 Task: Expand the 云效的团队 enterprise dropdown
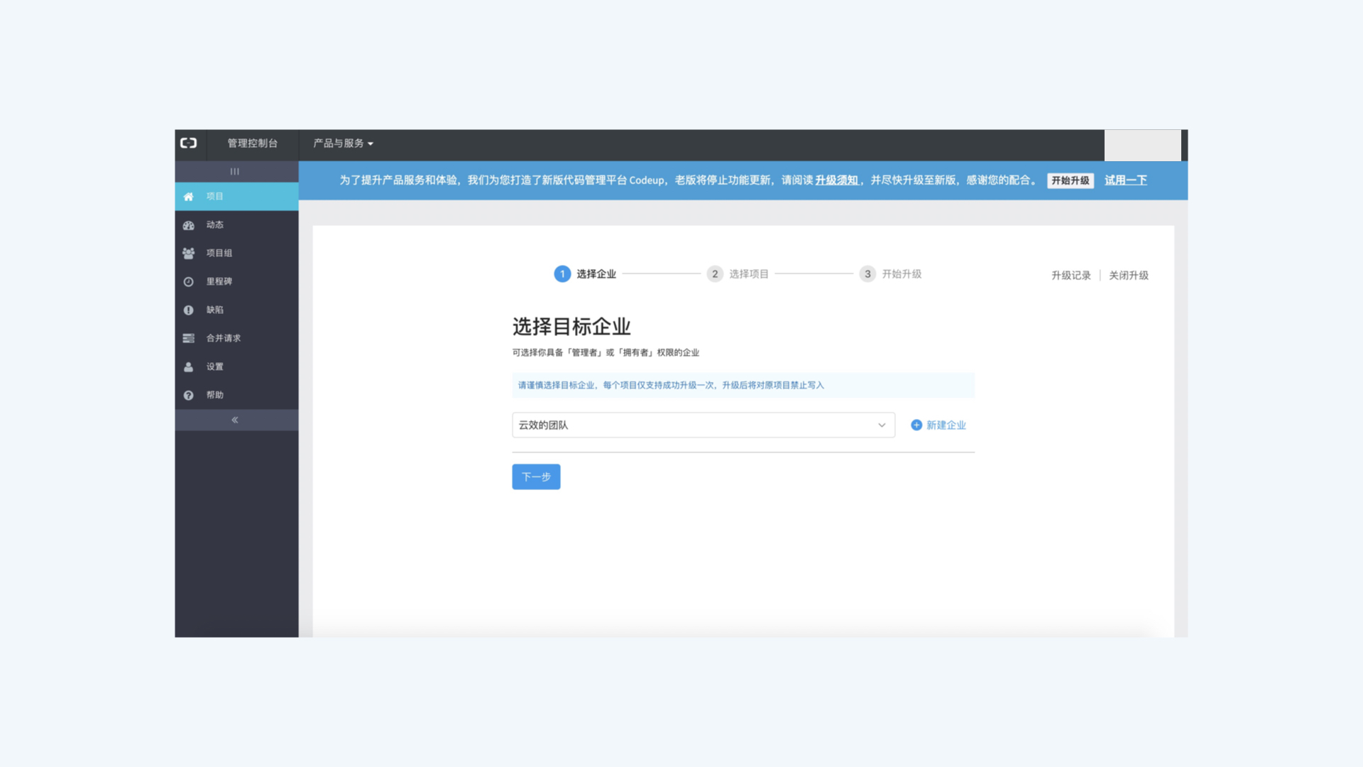point(882,424)
